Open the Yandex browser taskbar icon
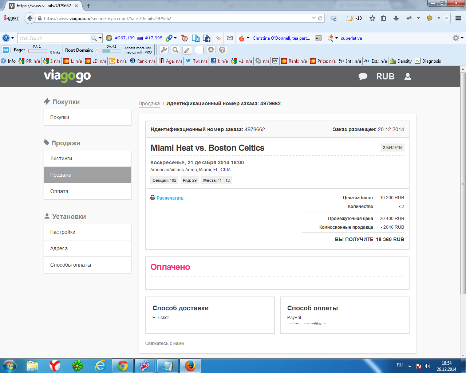Viewport: 466px width, 373px height. 55,366
